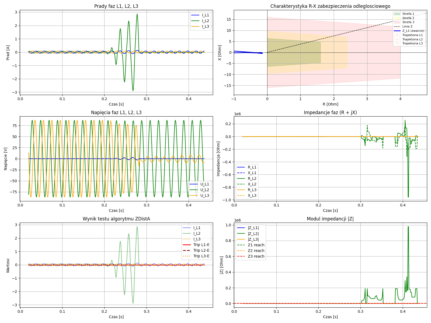Screen dimensions: 431x323
Task: Click the X_L2 dashed legend entry
Action: pos(252,184)
